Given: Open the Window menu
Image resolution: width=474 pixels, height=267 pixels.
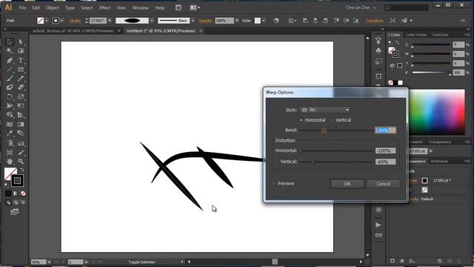Looking at the screenshot, I should click(141, 8).
